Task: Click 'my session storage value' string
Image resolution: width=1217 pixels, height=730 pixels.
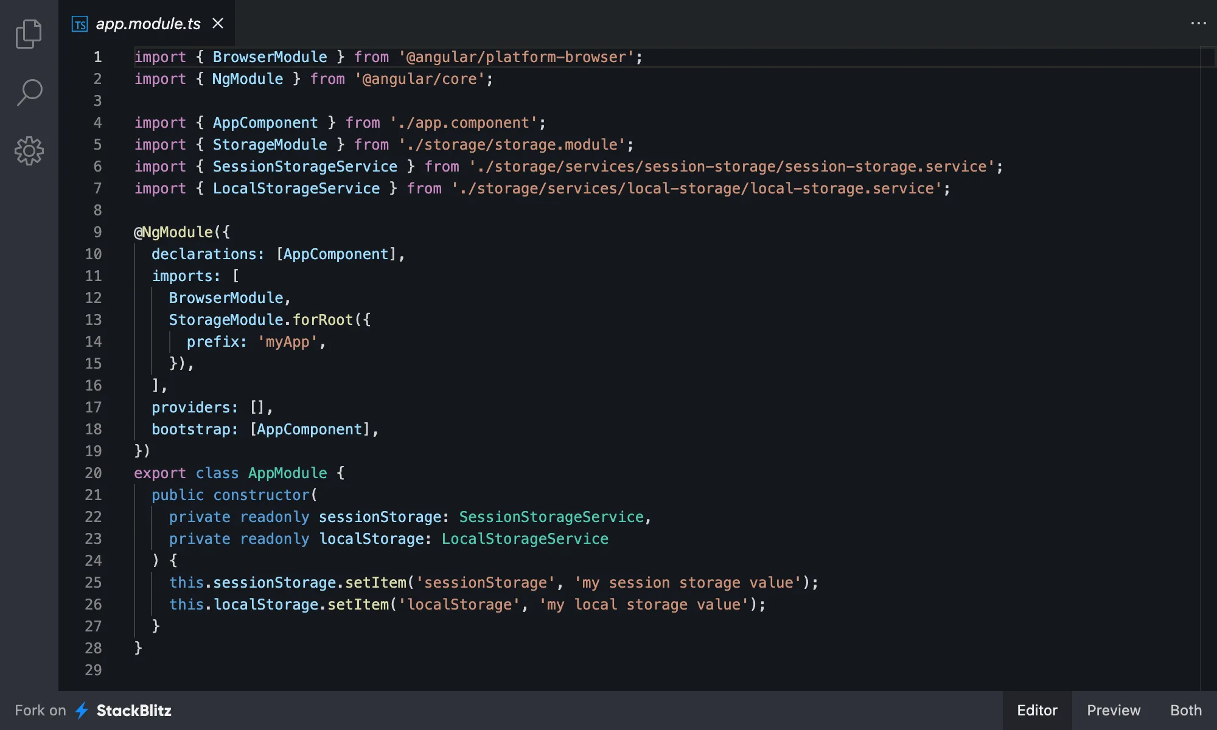Action: pyautogui.click(x=688, y=583)
